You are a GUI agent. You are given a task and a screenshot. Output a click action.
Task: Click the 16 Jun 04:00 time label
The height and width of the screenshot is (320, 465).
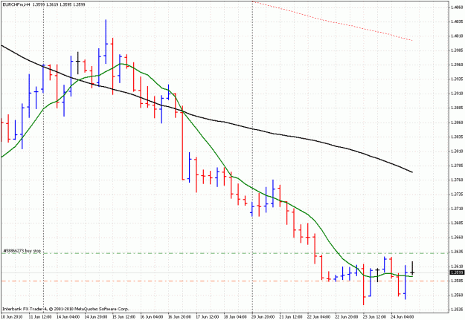152,317
